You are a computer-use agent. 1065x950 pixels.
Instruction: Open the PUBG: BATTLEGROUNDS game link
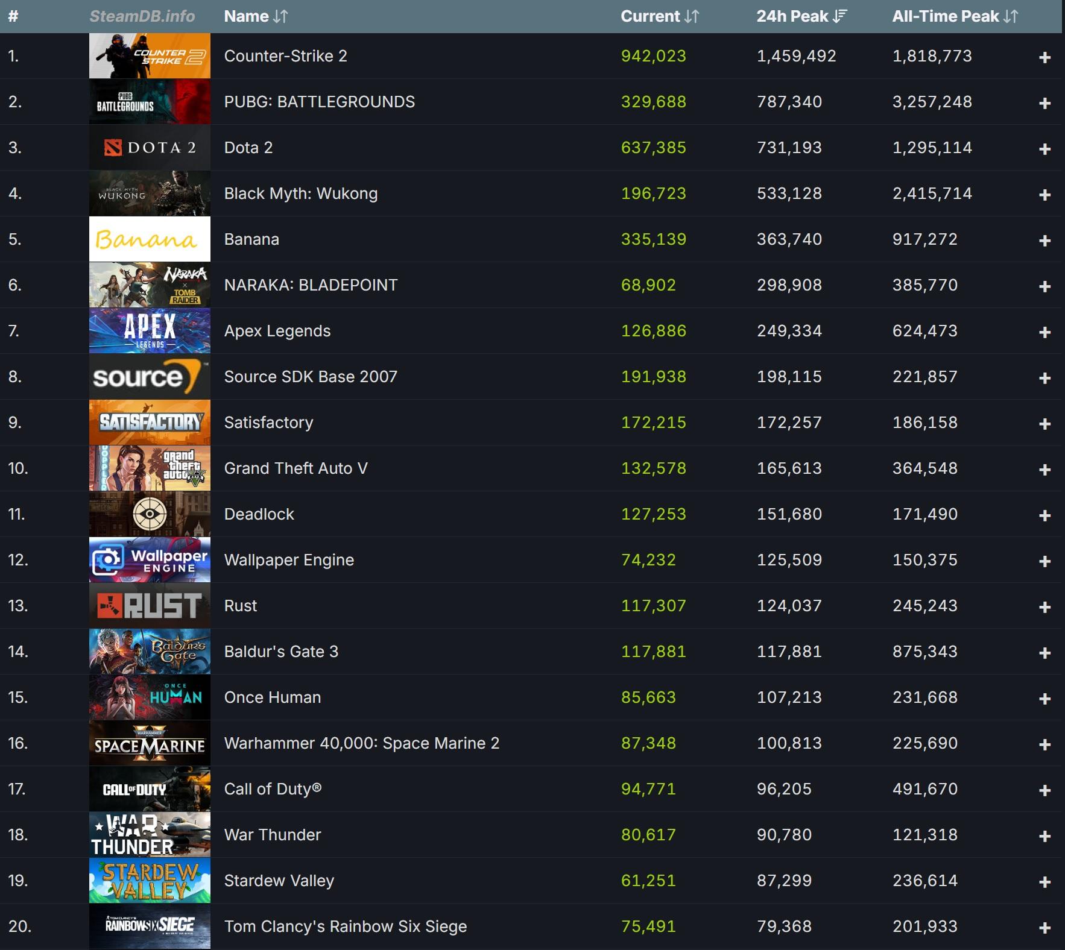[x=320, y=102]
